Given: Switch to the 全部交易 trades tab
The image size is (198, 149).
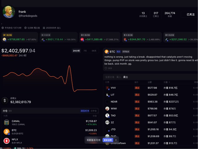Looking at the screenshot, I should 110,77.
